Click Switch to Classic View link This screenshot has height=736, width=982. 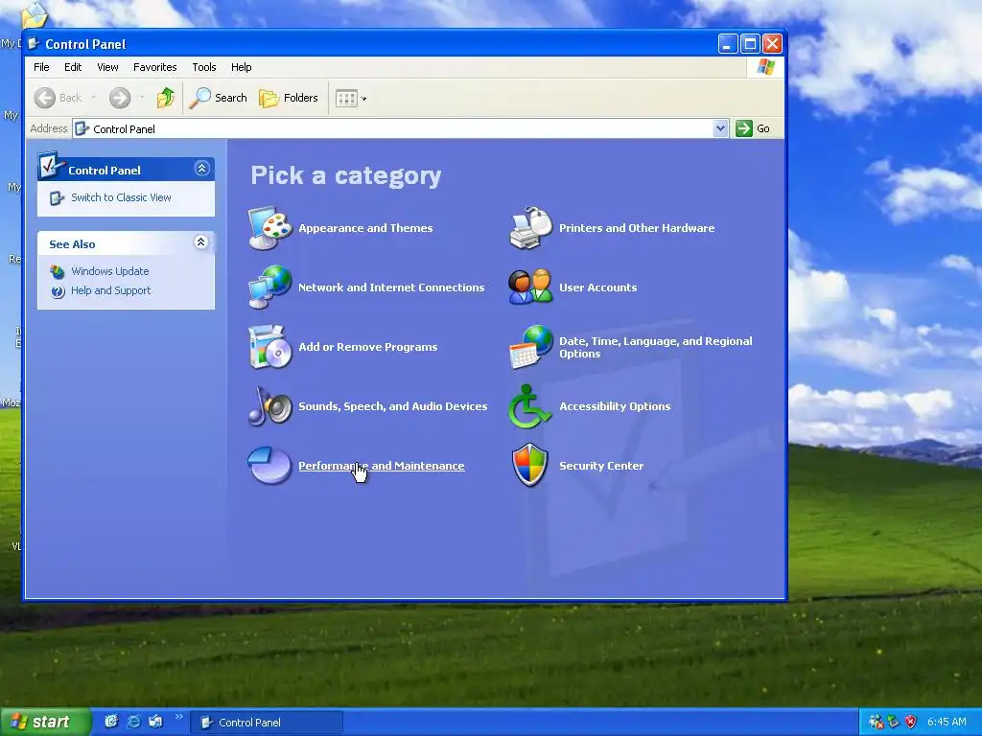[121, 197]
